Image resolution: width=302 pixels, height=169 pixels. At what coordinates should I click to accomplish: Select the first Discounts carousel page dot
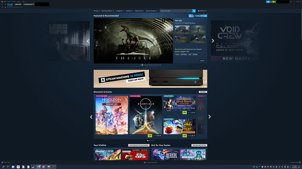point(148,140)
